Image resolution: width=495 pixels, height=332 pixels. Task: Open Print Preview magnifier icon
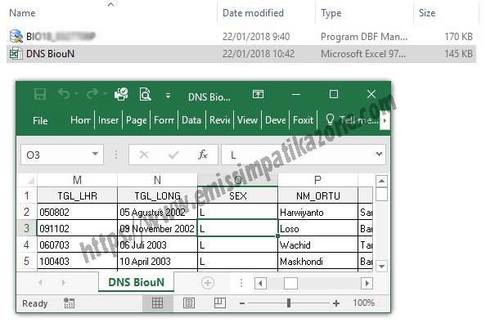pos(145,94)
